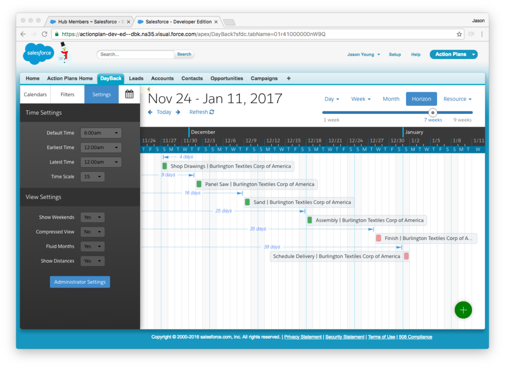Screen dimensions: 505x368
Task: Change the Compressed View setting
Action: [x=92, y=232]
